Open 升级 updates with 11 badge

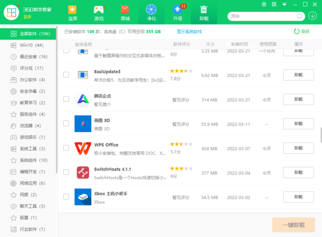coord(178,13)
